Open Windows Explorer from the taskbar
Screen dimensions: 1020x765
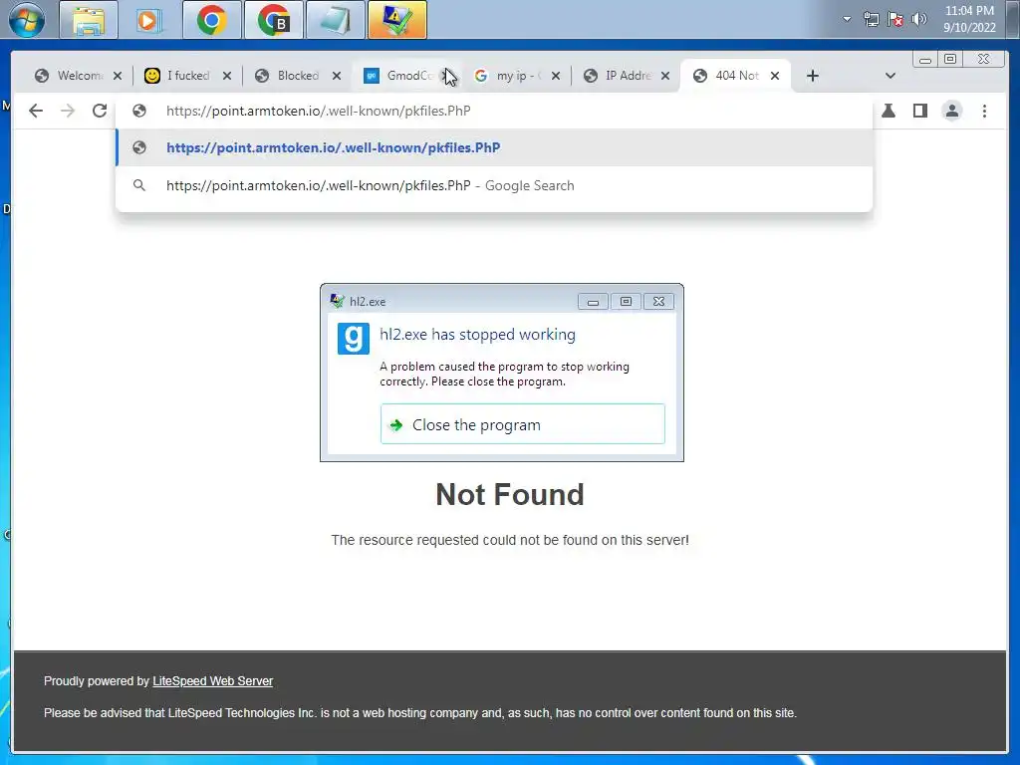pyautogui.click(x=89, y=20)
